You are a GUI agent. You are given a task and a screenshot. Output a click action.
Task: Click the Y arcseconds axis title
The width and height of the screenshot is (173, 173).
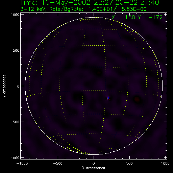tap(4, 86)
